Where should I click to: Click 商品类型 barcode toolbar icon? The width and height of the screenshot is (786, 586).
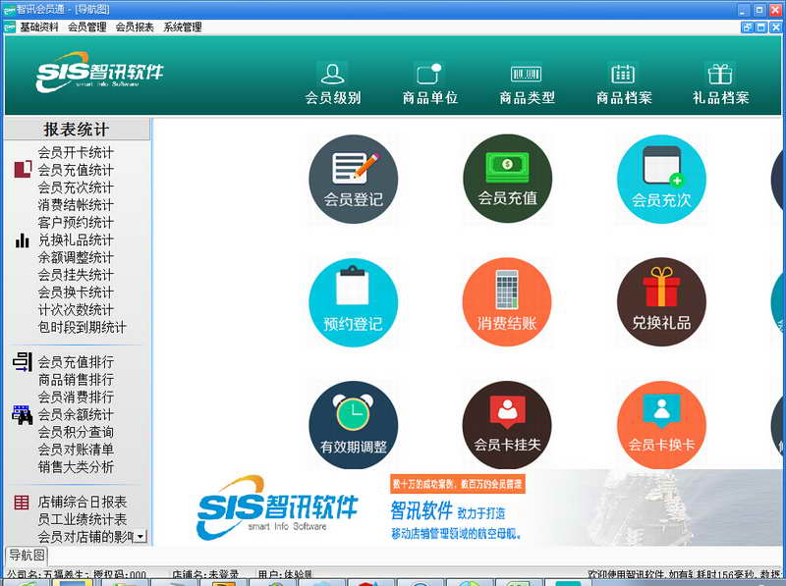527,83
